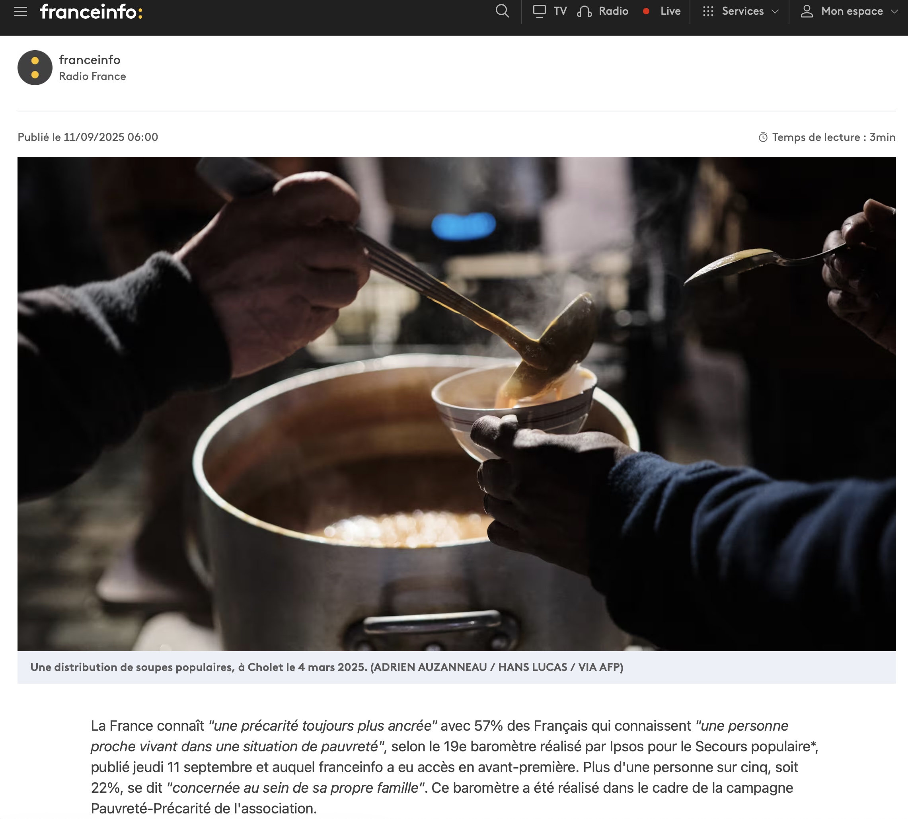Click the Services grid dots icon

click(708, 11)
